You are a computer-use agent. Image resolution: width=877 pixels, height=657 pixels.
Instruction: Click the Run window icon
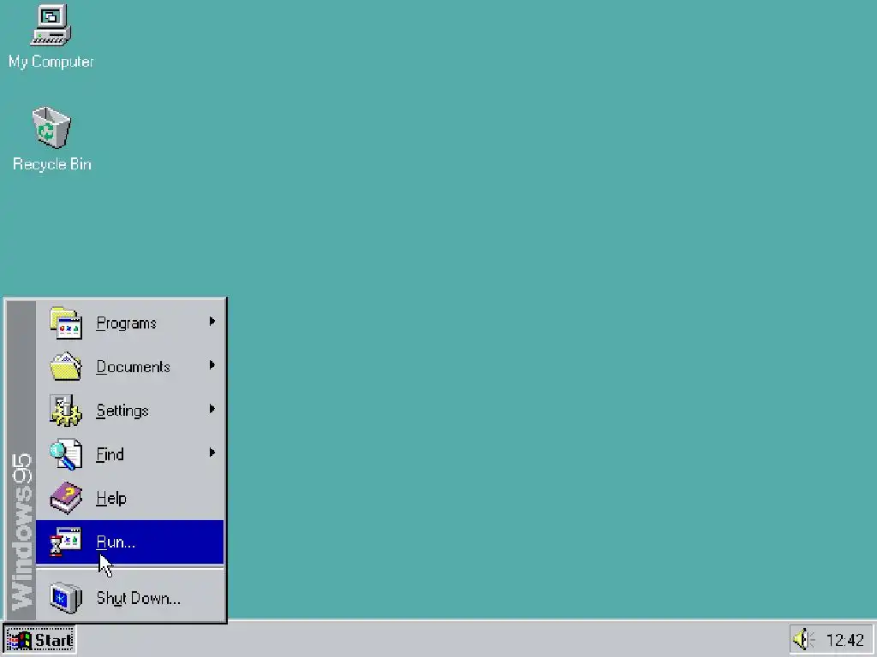[66, 542]
